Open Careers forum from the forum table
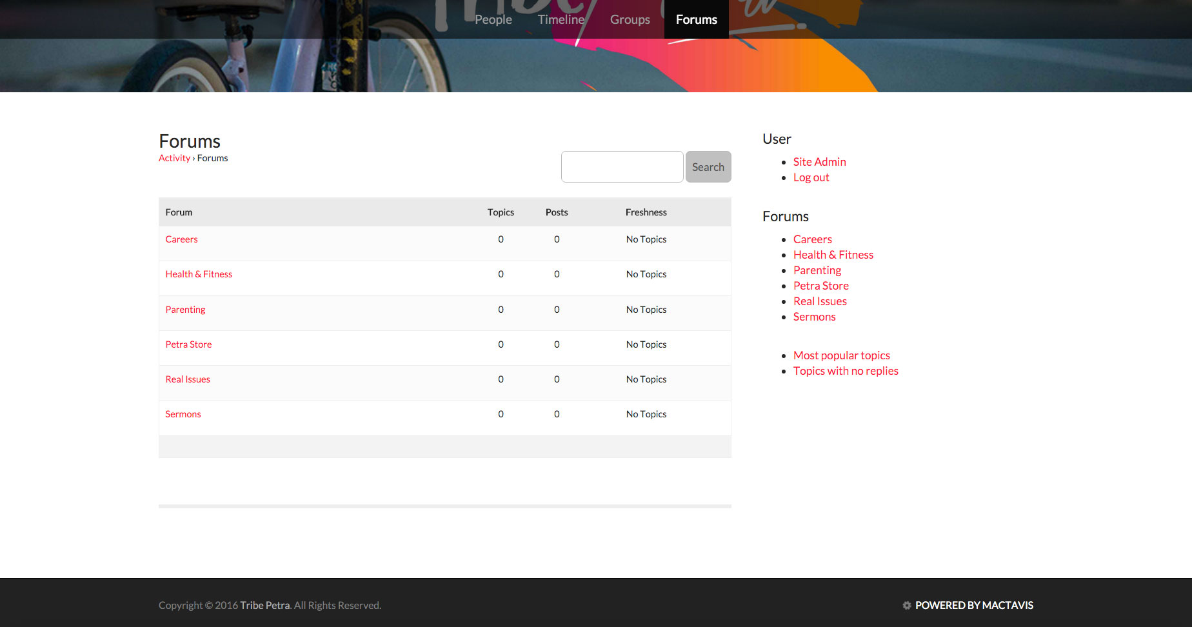1192x627 pixels. click(x=181, y=239)
